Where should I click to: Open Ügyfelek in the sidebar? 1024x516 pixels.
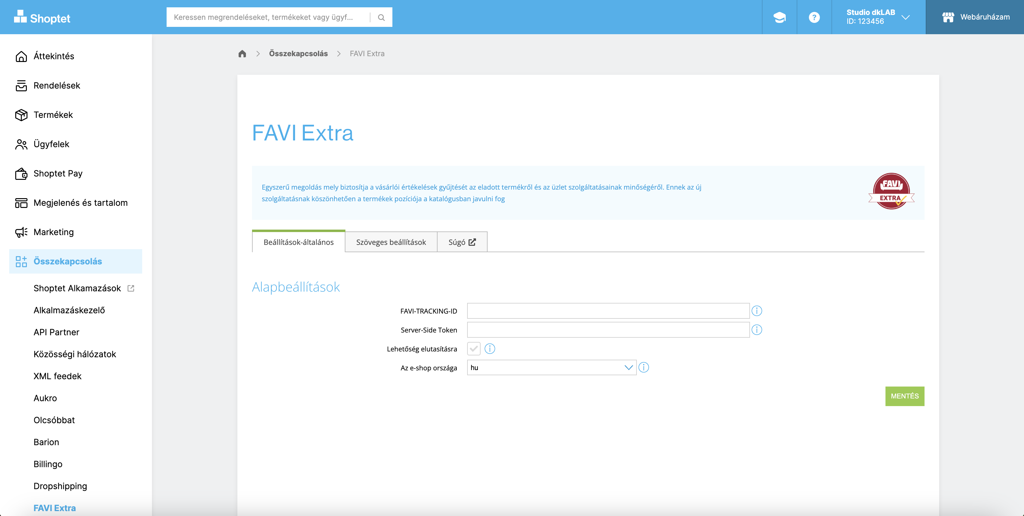(51, 144)
